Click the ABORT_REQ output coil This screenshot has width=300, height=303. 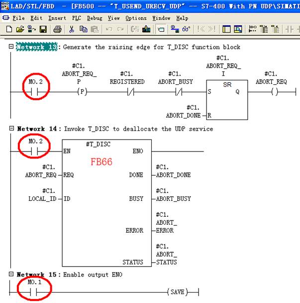coord(270,92)
